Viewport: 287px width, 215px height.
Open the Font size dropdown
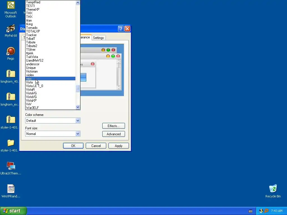pos(78,134)
